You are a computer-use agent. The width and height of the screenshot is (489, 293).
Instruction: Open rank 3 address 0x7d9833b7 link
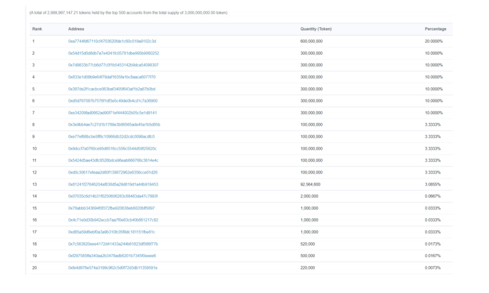pos(113,65)
